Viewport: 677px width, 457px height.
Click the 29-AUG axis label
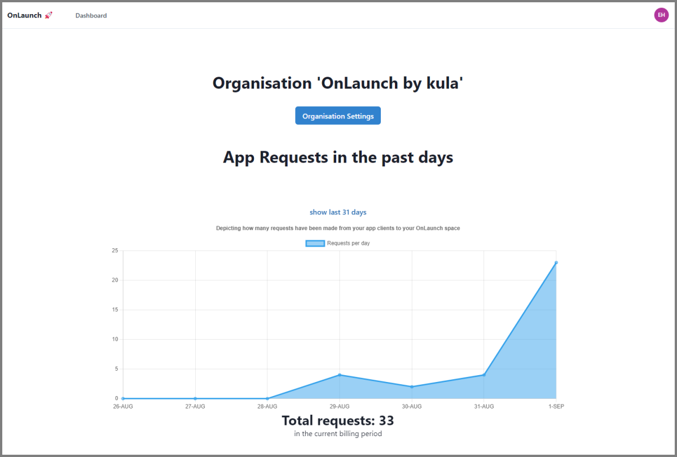(340, 406)
